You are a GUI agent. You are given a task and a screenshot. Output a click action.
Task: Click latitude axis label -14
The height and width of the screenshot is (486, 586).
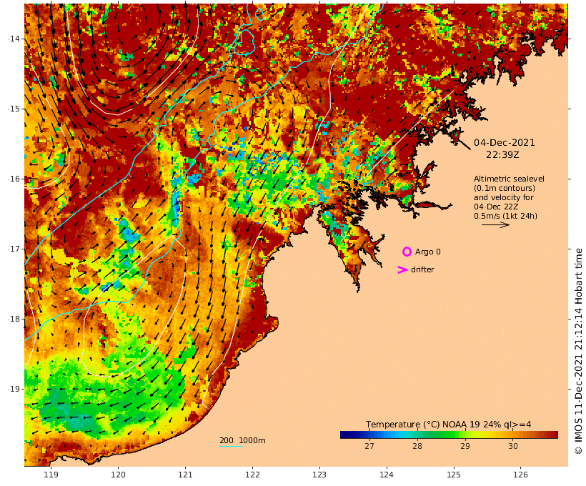coord(14,39)
